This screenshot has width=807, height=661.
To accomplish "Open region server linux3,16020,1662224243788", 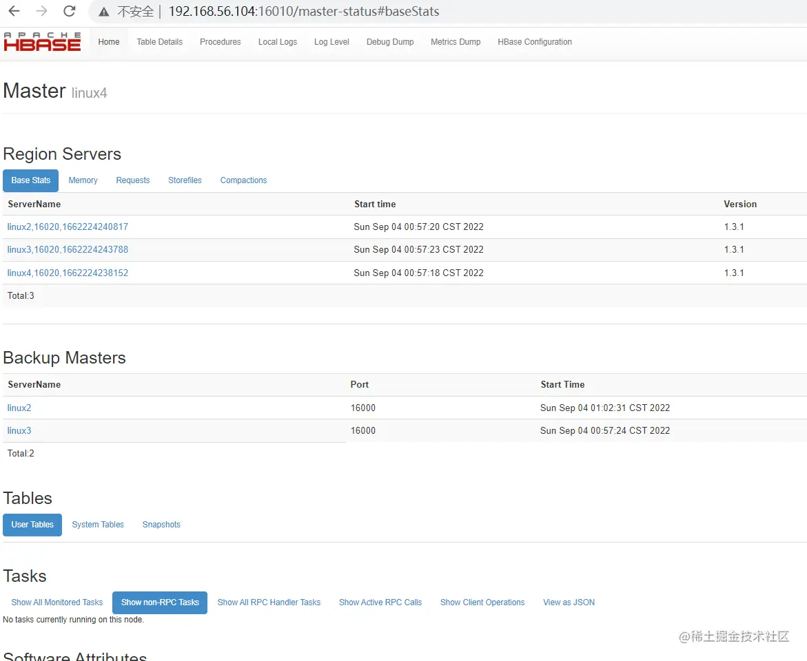I will point(68,249).
